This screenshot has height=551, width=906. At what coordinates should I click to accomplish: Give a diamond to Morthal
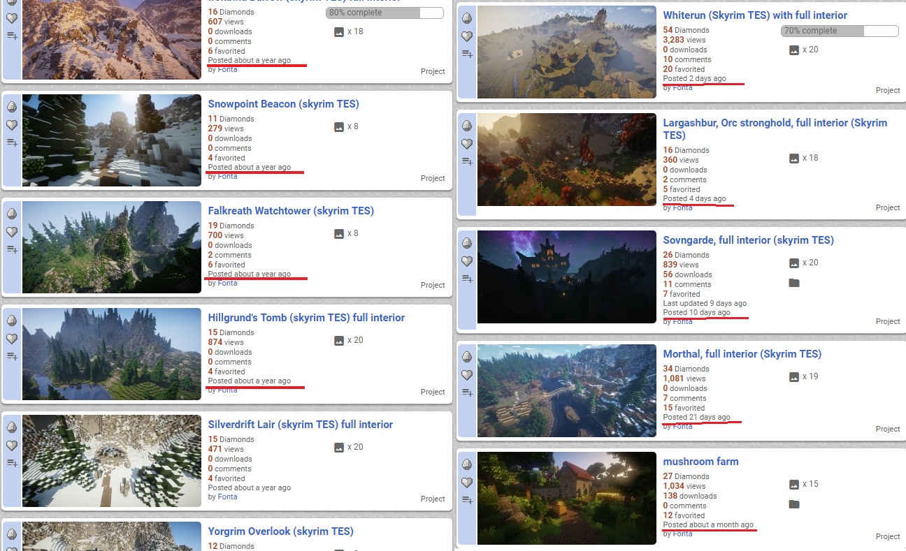click(467, 358)
